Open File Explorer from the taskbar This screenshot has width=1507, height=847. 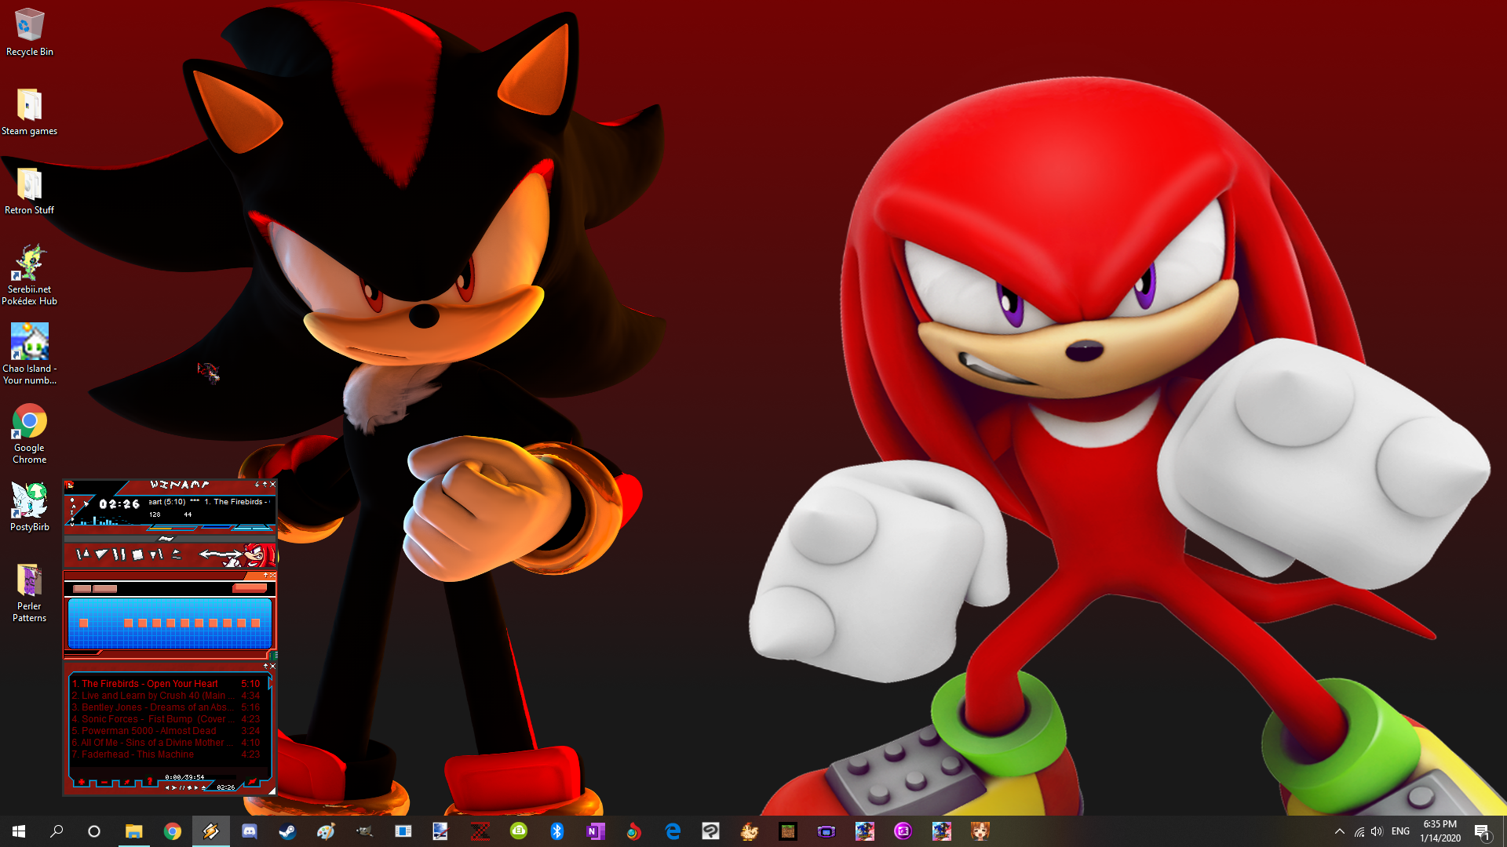pos(133,831)
